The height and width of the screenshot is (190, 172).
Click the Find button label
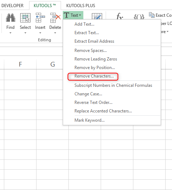tap(10, 27)
